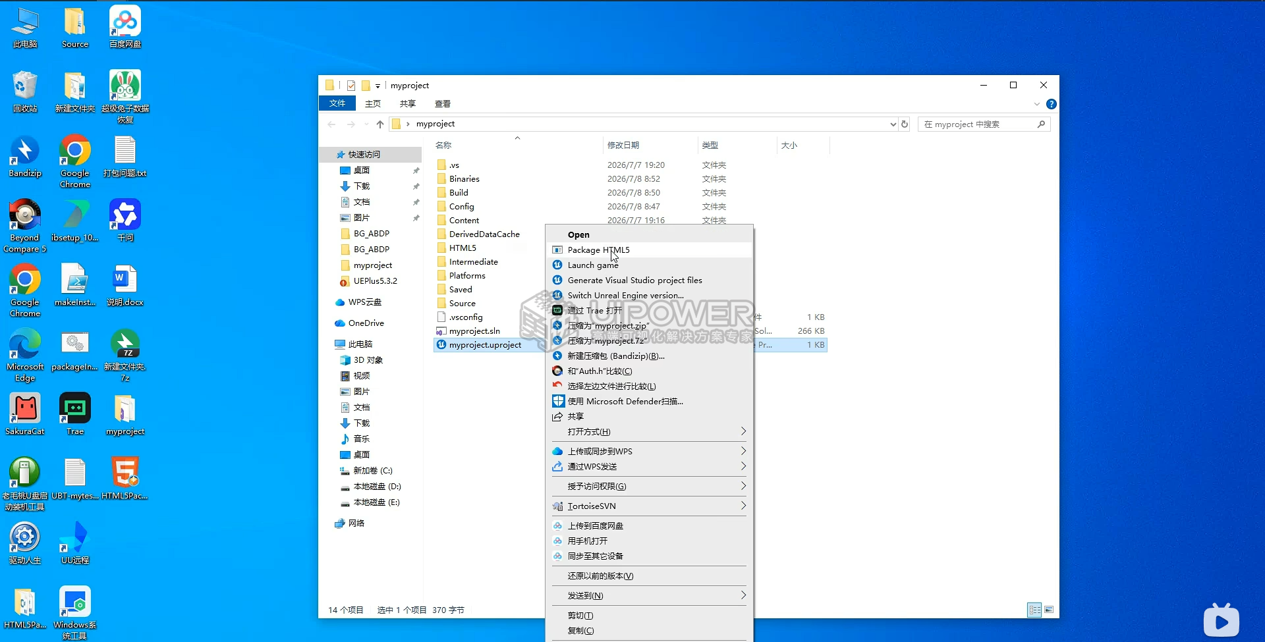Open Microsoft Edge desktop shortcut
This screenshot has height=642, width=1265.
coord(25,355)
